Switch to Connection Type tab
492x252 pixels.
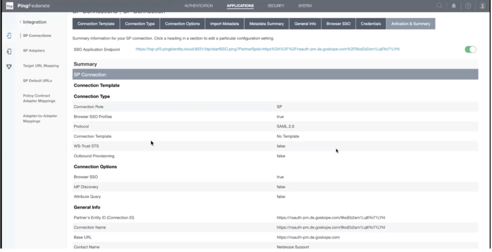click(x=140, y=24)
